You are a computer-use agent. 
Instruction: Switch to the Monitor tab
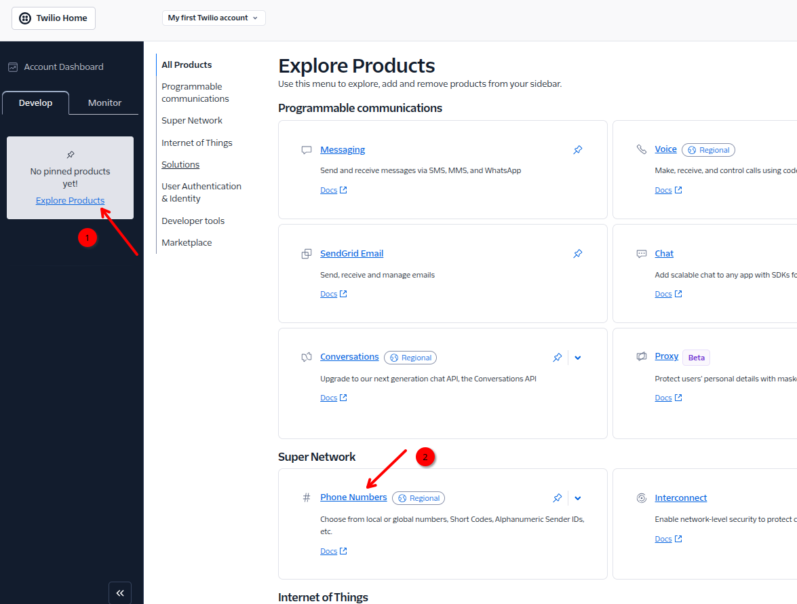point(104,102)
